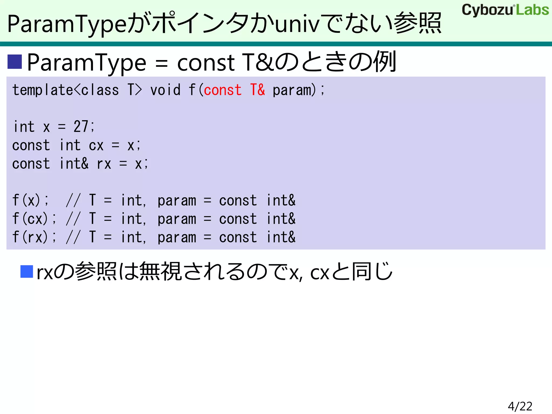This screenshot has width=552, height=414.
Task: Select the line 'int x = 27;'
Action: 54,127
